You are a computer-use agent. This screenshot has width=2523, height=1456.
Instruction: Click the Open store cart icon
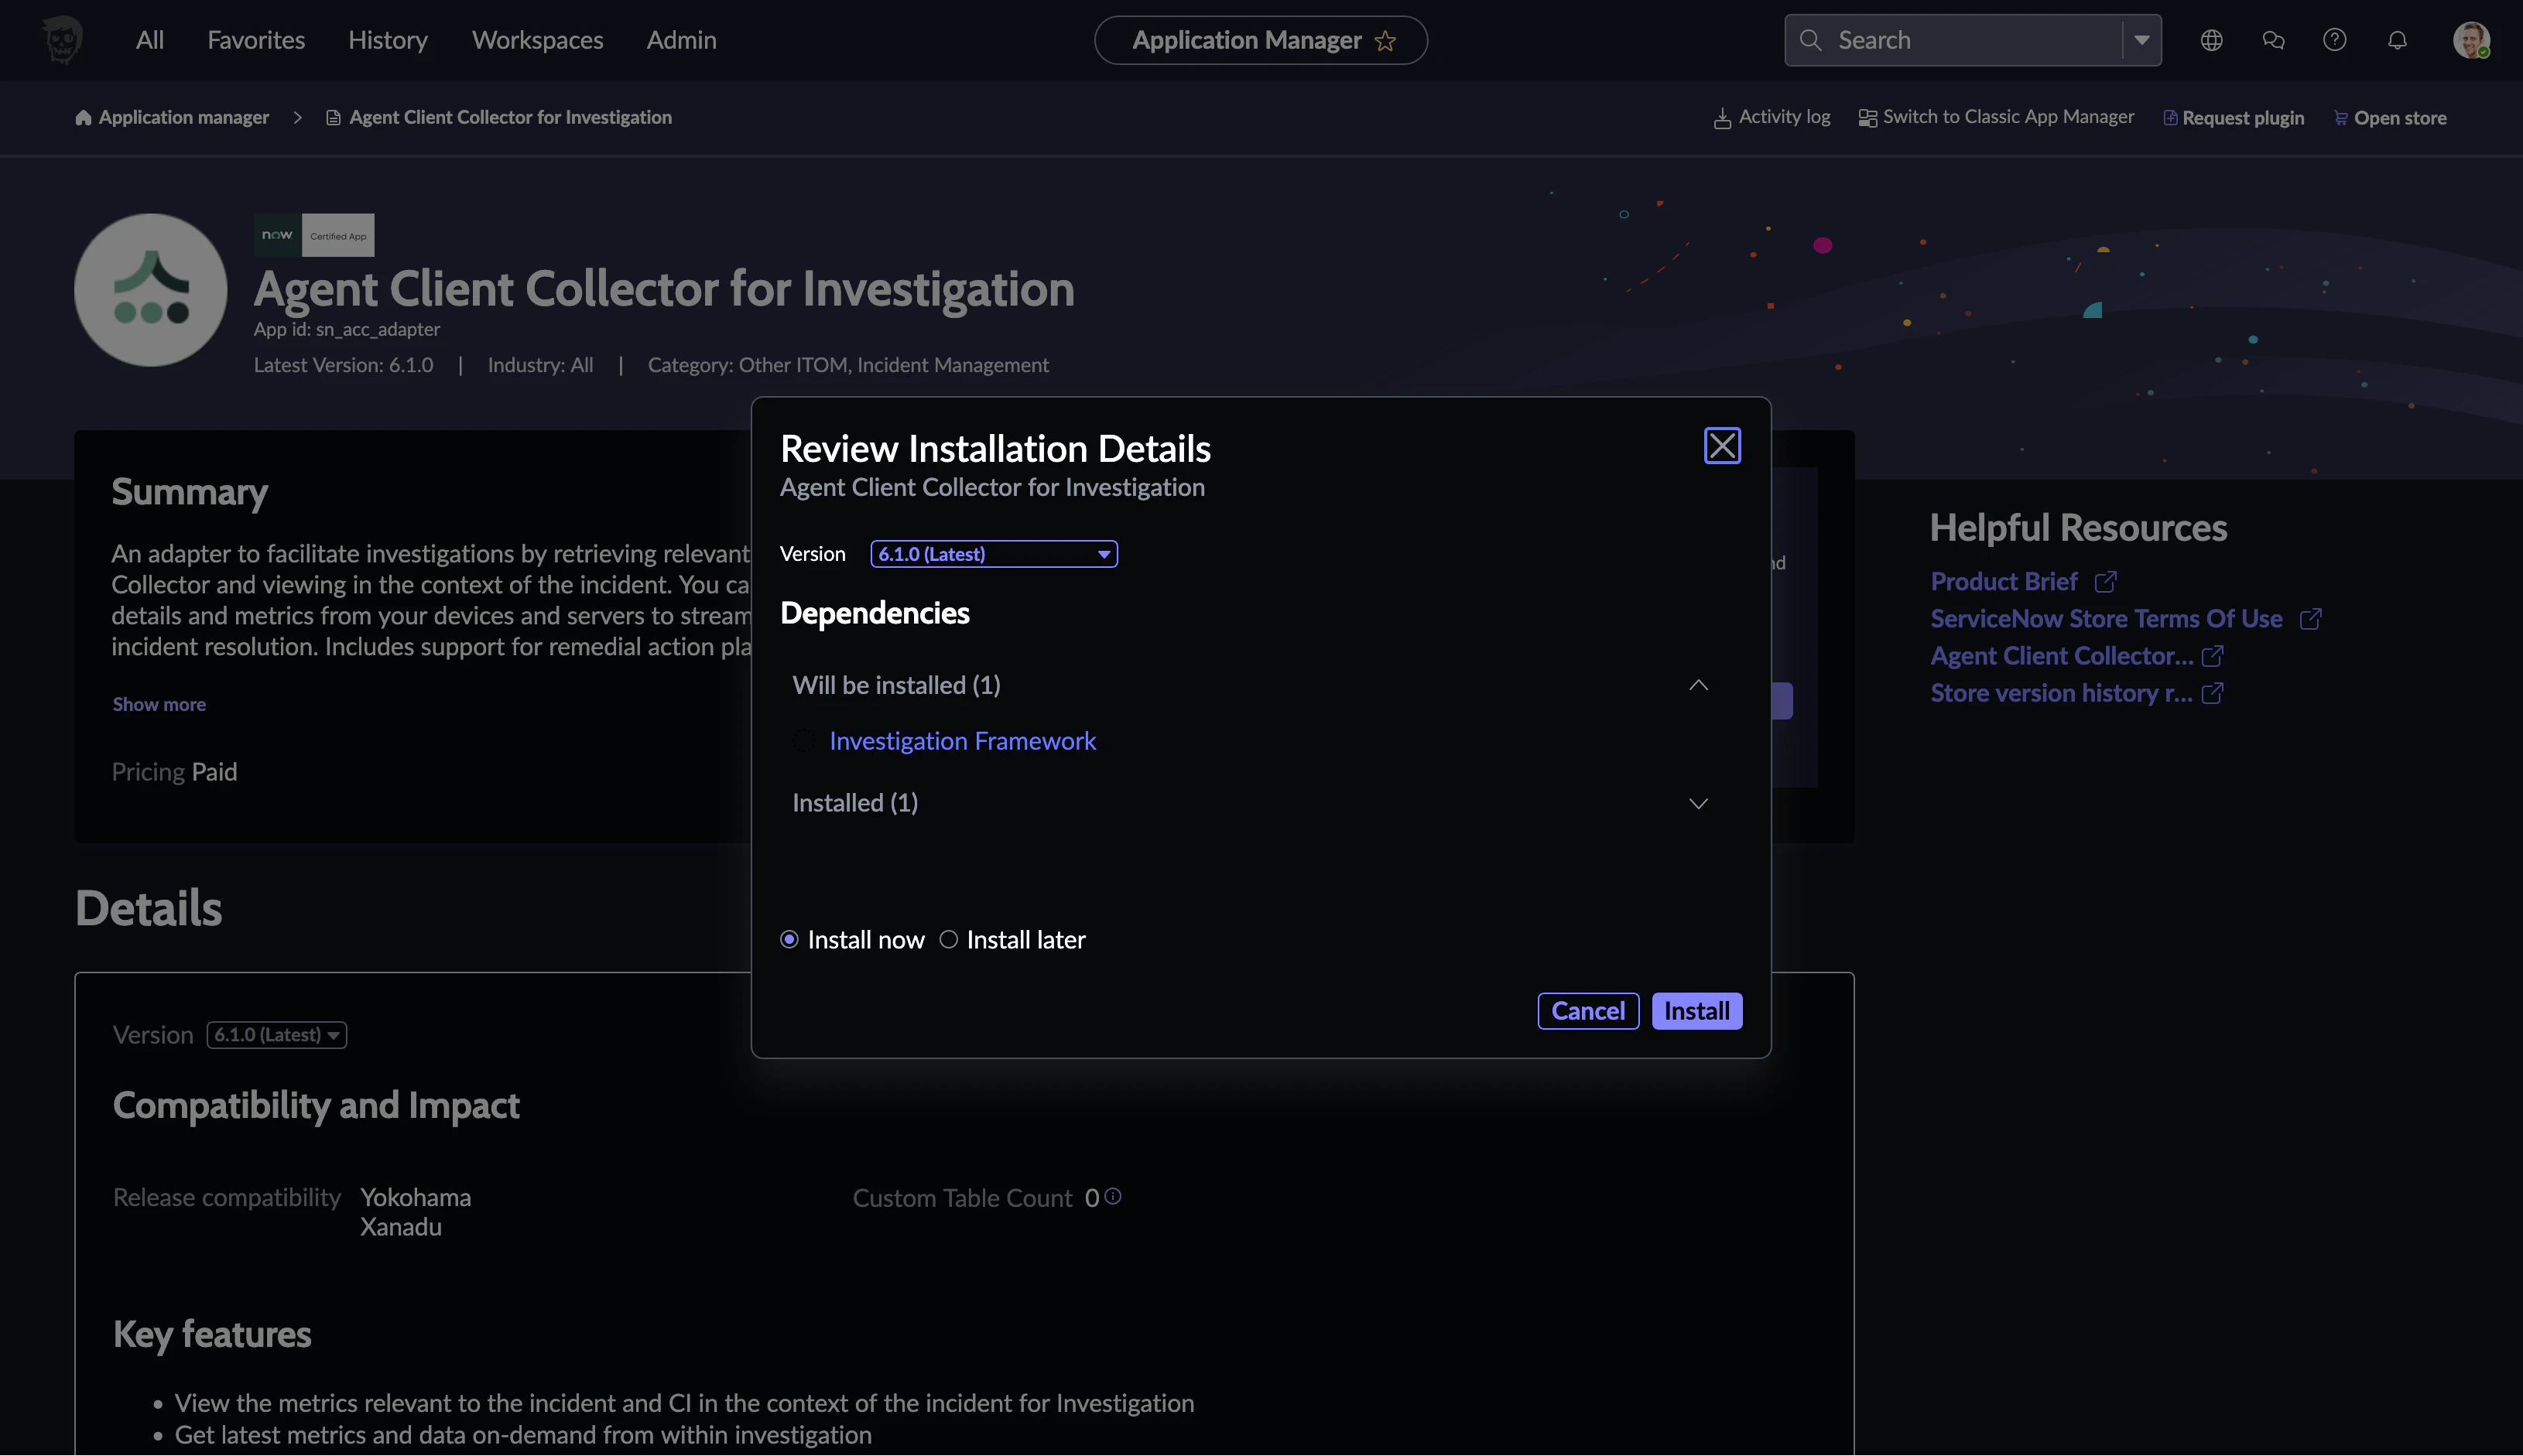click(x=2341, y=118)
